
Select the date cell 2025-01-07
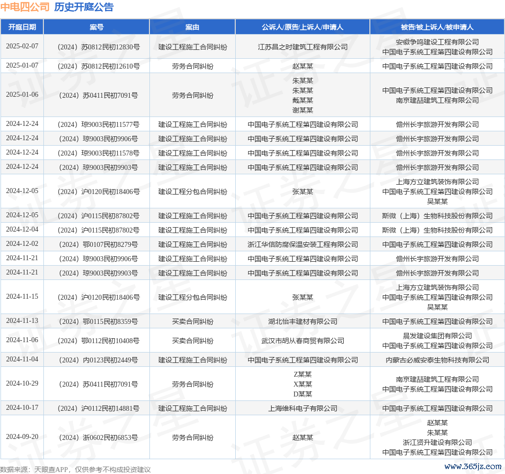pos(22,66)
